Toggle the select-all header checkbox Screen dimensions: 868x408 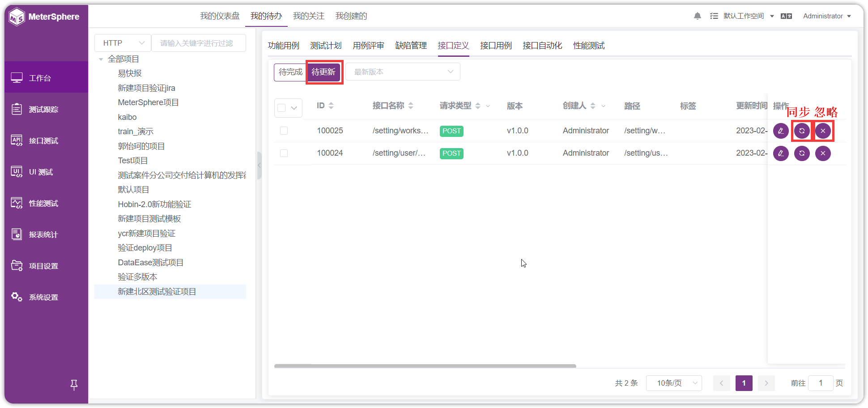click(281, 108)
